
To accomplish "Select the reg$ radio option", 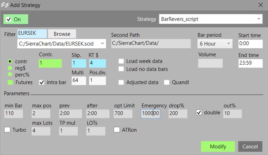I will pyautogui.click(x=10, y=68).
